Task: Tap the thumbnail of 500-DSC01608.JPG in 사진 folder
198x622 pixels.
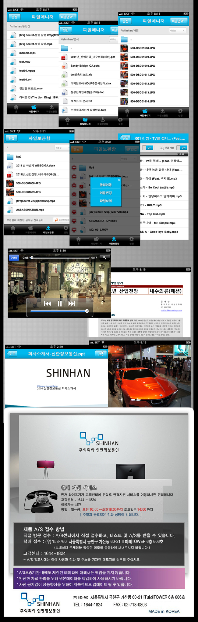Action: (x=124, y=48)
